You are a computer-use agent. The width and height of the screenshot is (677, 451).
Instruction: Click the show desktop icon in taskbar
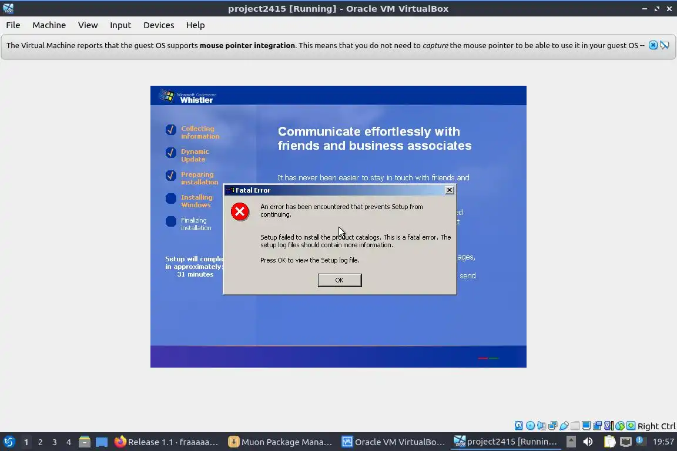(102, 442)
